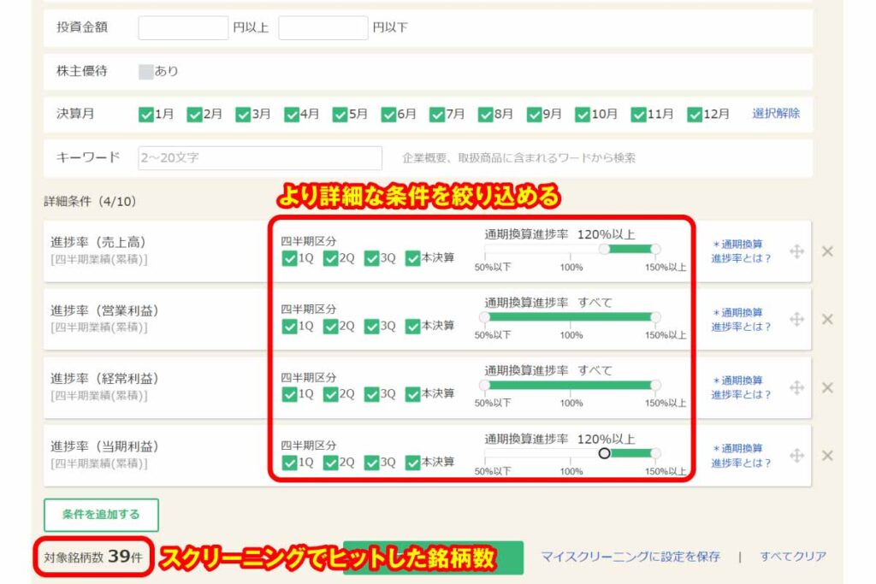Toggle 3Q in the 当期利益 row
Screen dimensions: 876x584
371,463
